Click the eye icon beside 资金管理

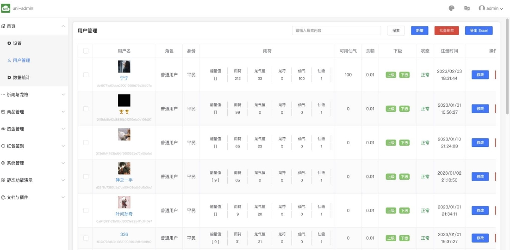tap(3, 129)
